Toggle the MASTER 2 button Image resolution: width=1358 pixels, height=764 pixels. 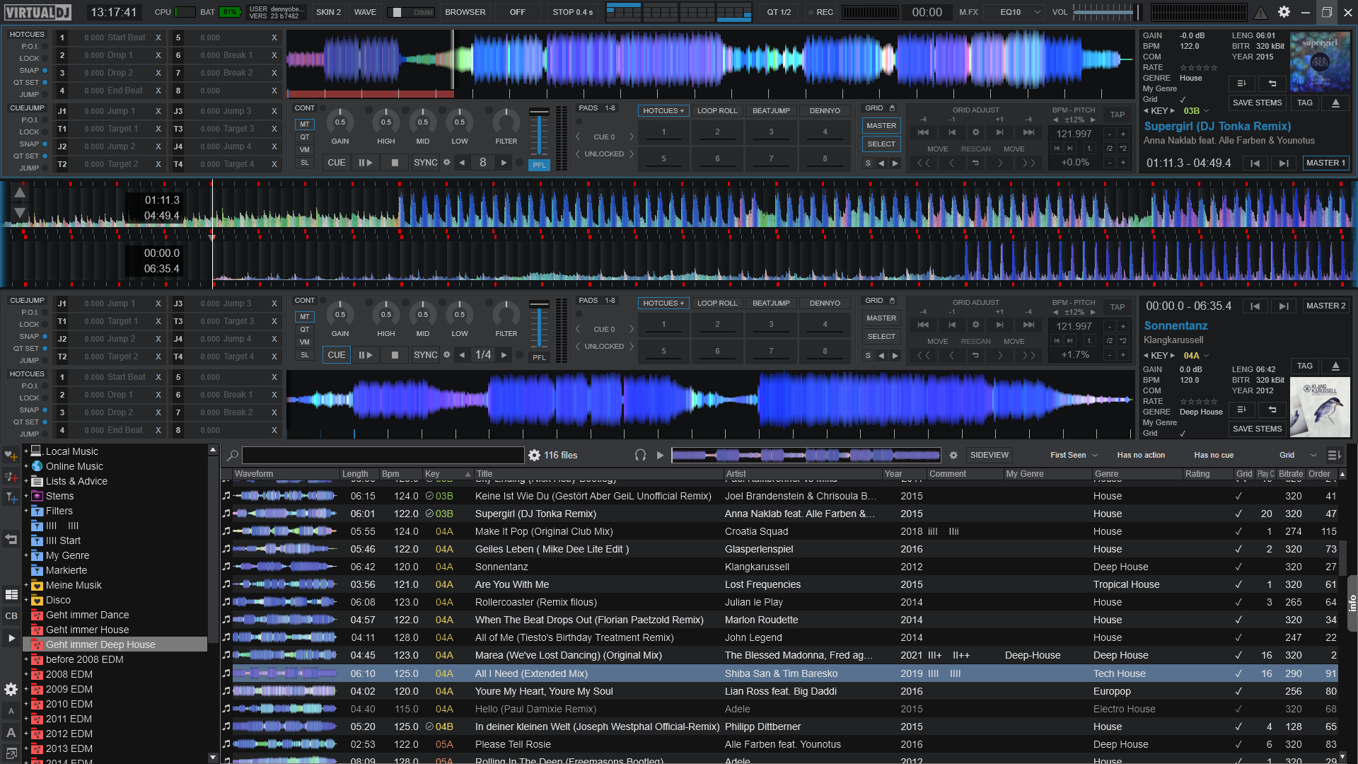pyautogui.click(x=1325, y=306)
